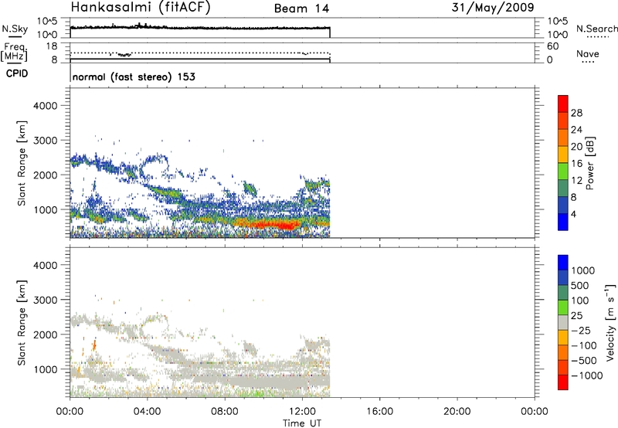Click the blue bottom of power colorbar
The height and width of the screenshot is (428, 618).
(x=563, y=222)
